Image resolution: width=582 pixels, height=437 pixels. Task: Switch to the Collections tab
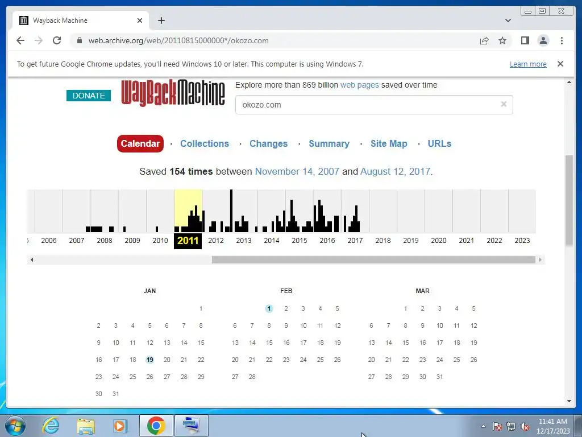click(x=205, y=143)
